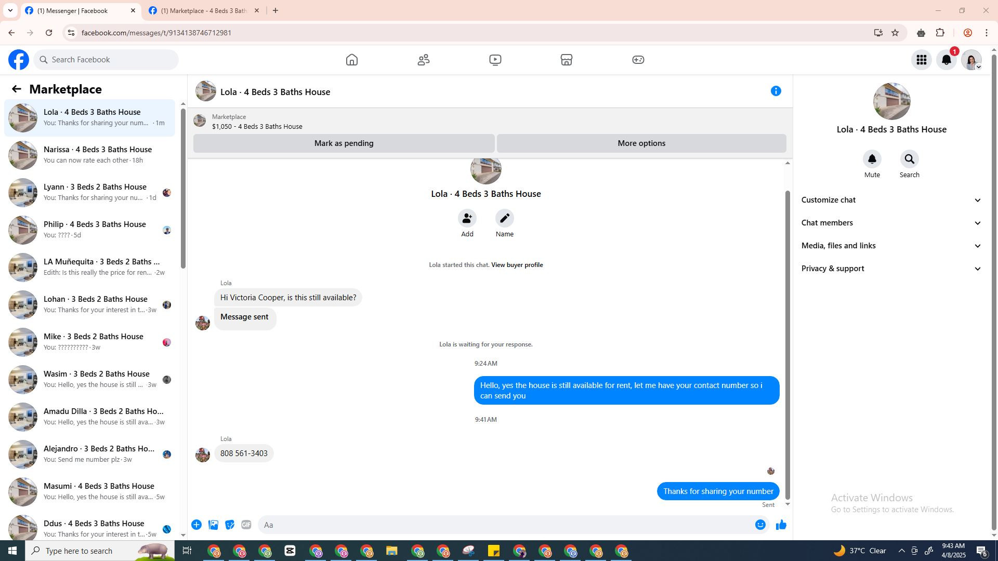Image resolution: width=998 pixels, height=561 pixels.
Task: Click the emoji smiley icon in composer
Action: 760,525
